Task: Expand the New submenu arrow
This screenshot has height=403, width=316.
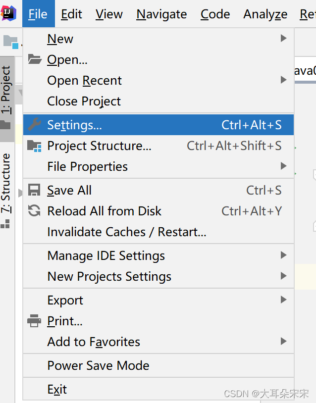Action: point(283,39)
